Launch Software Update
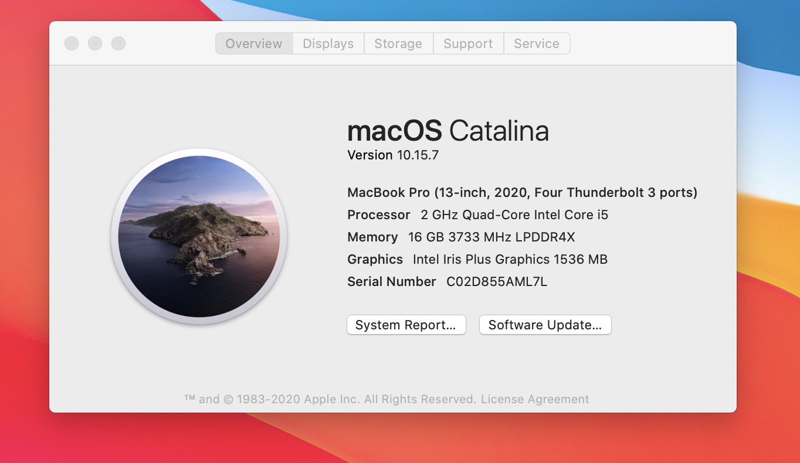This screenshot has width=800, height=463. pyautogui.click(x=545, y=325)
